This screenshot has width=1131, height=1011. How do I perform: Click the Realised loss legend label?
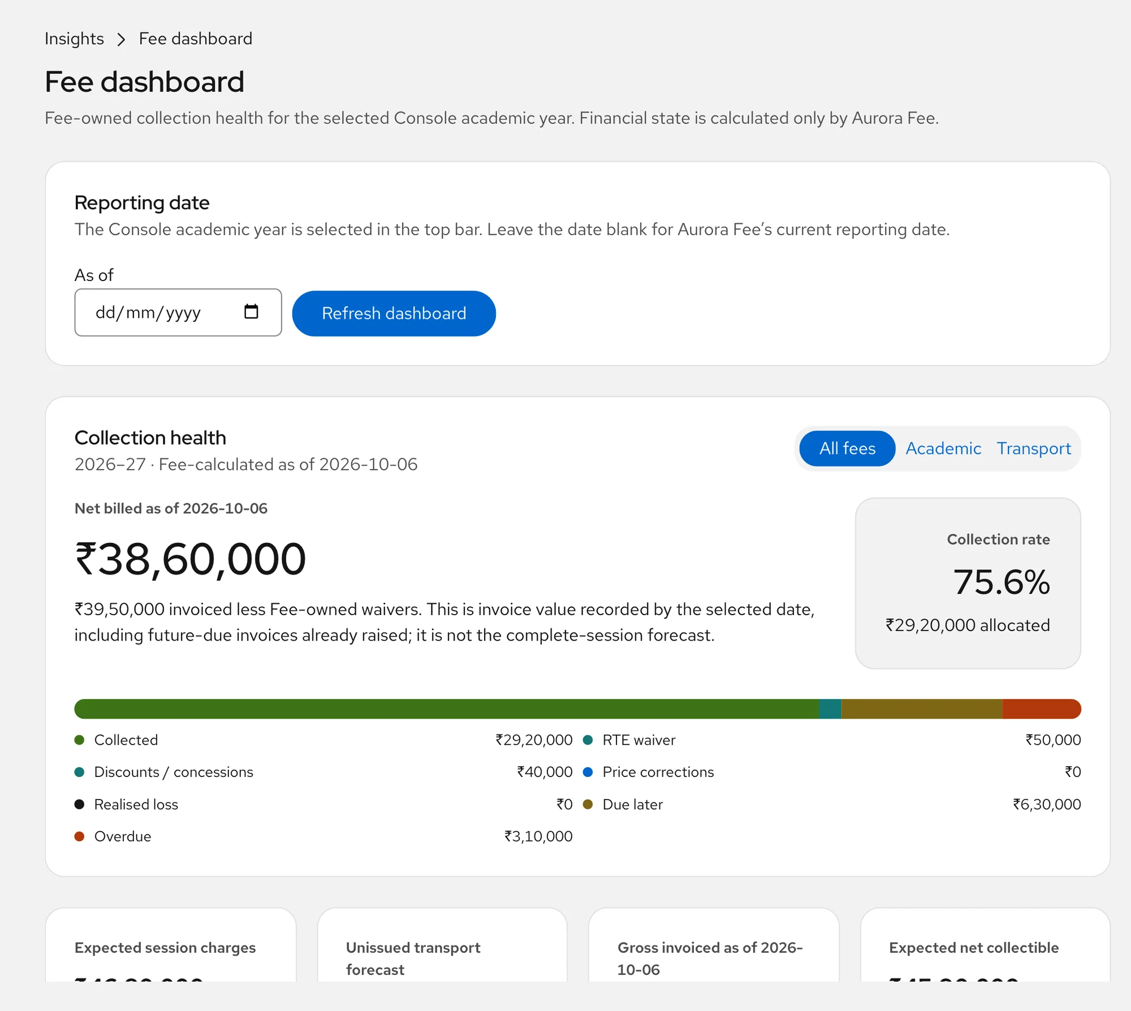click(136, 804)
